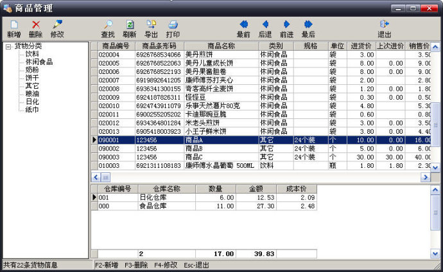This screenshot has width=443, height=272.
Task: Select 日化 category in tree
Action: click(31, 102)
